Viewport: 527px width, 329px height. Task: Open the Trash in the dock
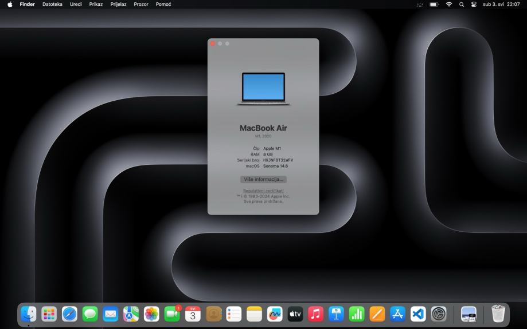(498, 314)
